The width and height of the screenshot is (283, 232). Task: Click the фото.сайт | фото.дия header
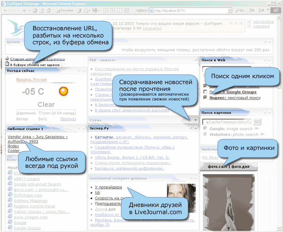pos(228,167)
